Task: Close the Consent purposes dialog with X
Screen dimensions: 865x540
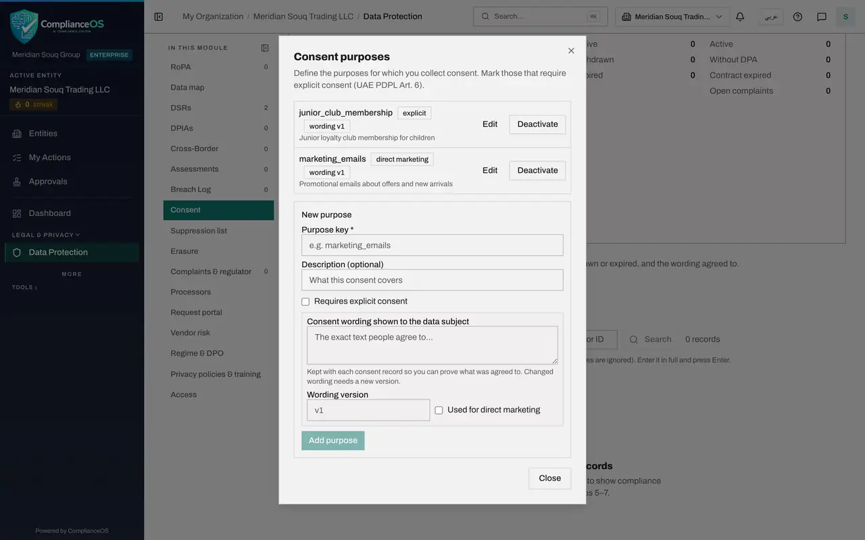Action: pyautogui.click(x=571, y=51)
